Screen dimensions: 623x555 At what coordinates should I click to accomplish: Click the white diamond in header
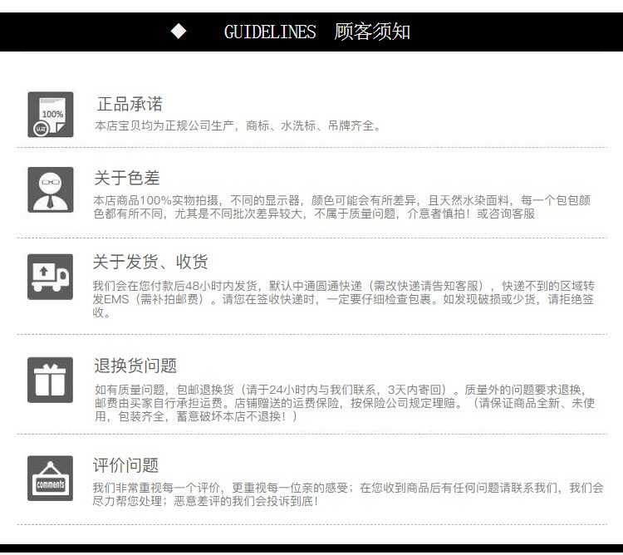[x=179, y=32]
